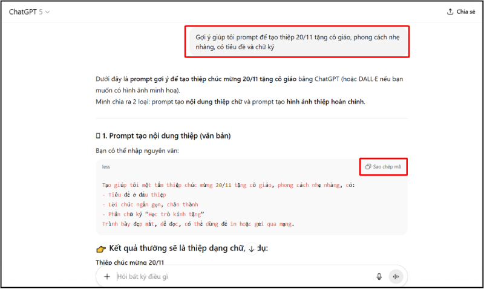The image size is (484, 289).
Task: Click the code line '- Tiêu đề ở đầu thiệp'
Action: [134, 195]
